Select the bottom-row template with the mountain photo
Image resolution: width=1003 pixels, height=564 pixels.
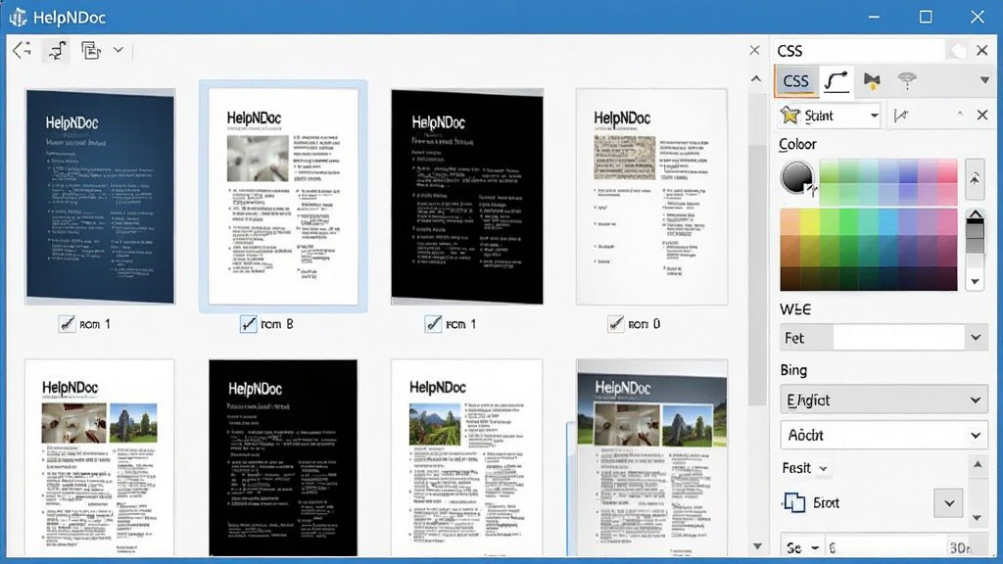coord(467,458)
